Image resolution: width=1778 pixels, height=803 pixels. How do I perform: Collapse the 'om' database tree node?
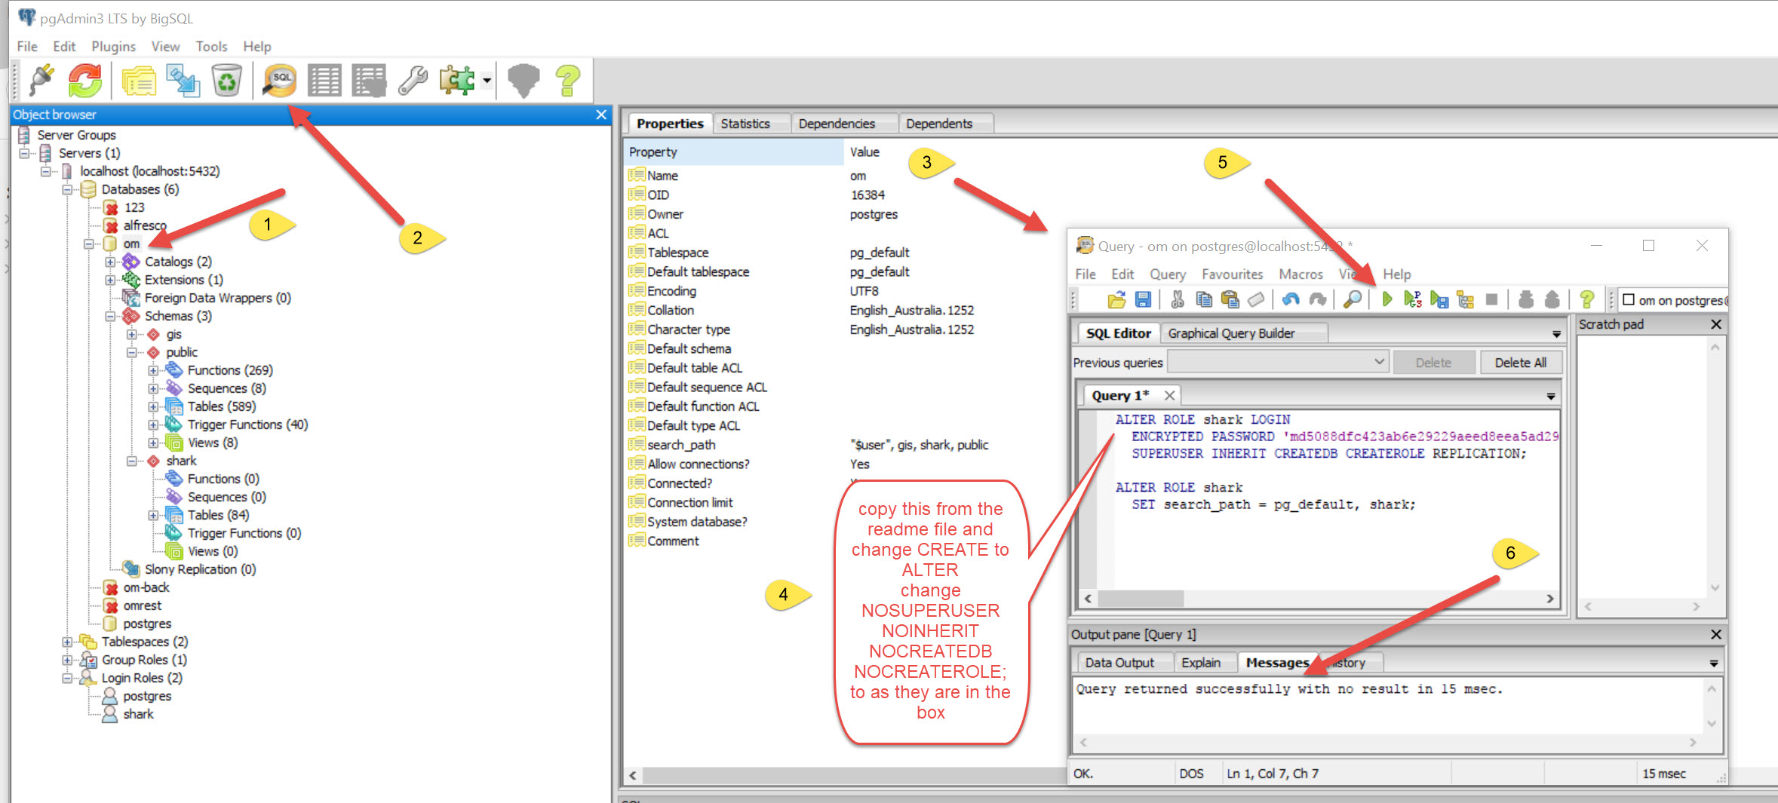pos(89,244)
